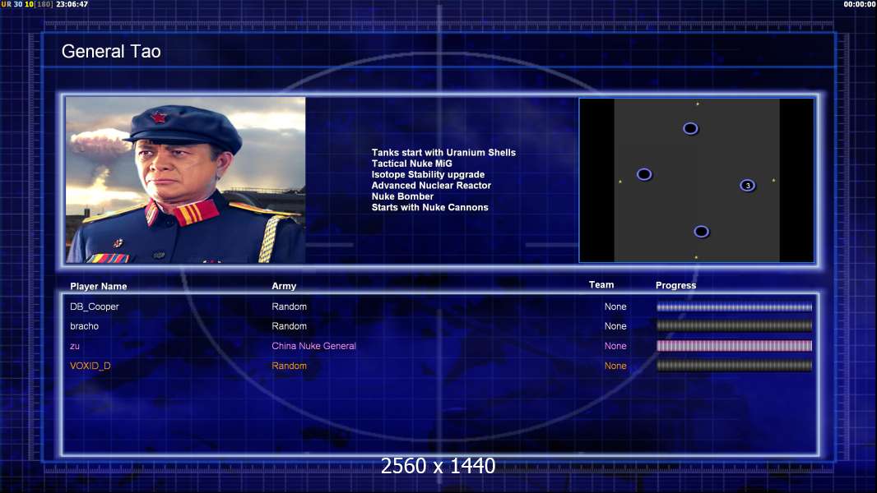
Task: Click DB_Cooper's loading progress bar
Action: click(734, 306)
